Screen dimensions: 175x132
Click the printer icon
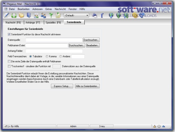pyautogui.click(x=95, y=15)
